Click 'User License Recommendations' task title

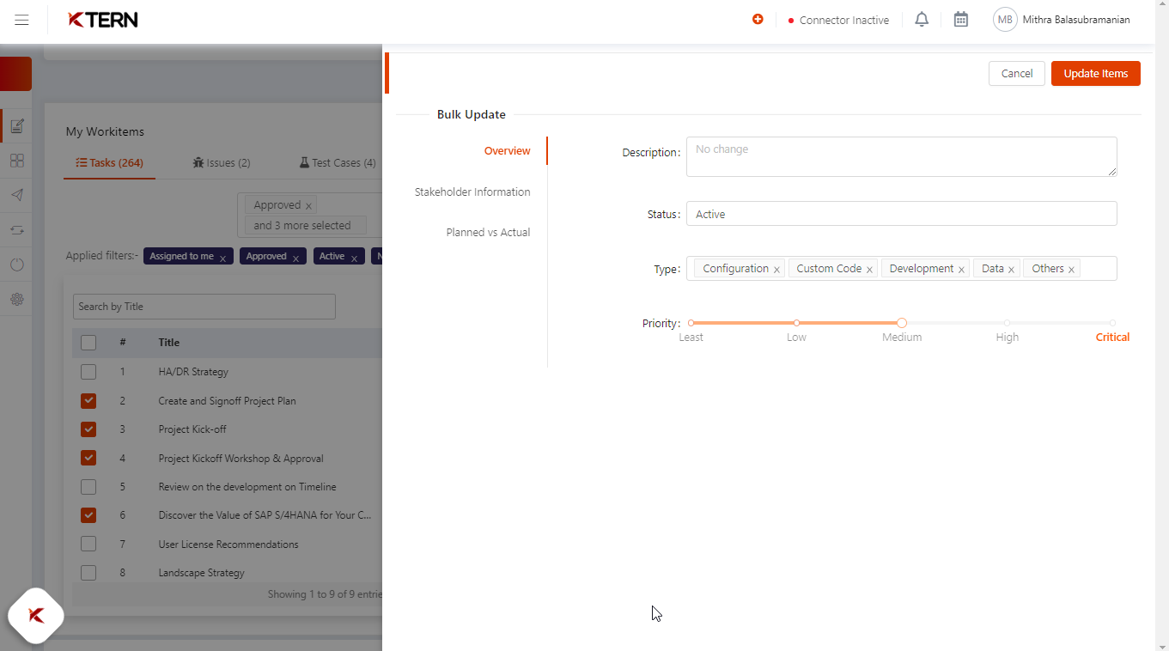228,545
